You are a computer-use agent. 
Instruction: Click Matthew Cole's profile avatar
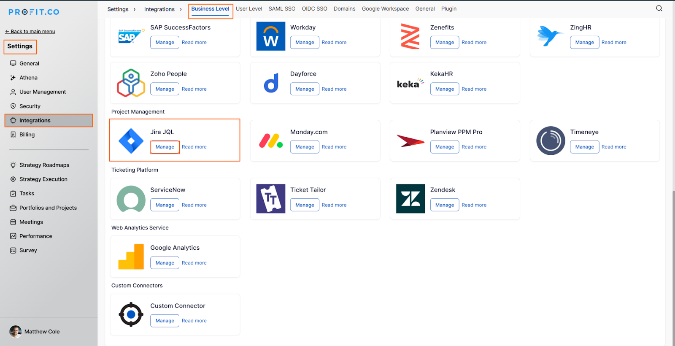(16, 332)
